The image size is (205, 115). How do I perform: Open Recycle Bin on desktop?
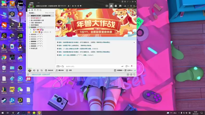4,69
